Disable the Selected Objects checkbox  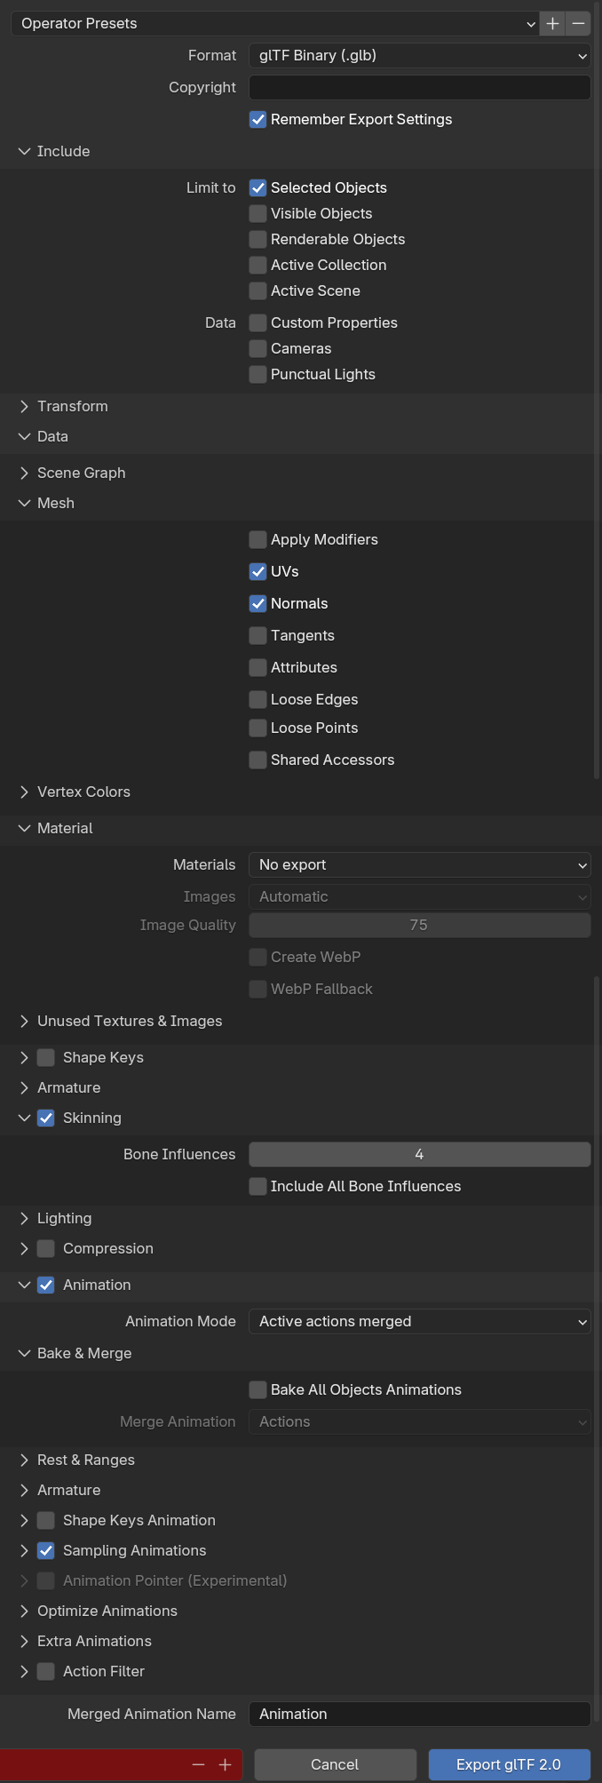258,188
